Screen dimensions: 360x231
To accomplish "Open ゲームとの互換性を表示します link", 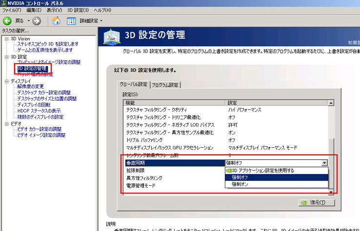I will 45,50.
